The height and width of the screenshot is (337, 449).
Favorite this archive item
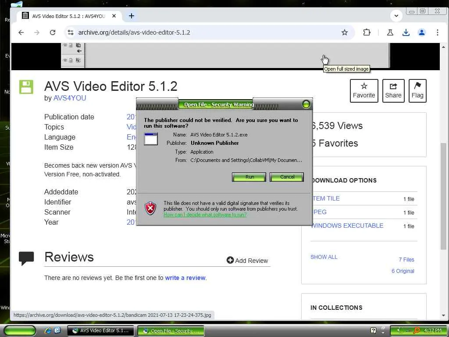364,90
